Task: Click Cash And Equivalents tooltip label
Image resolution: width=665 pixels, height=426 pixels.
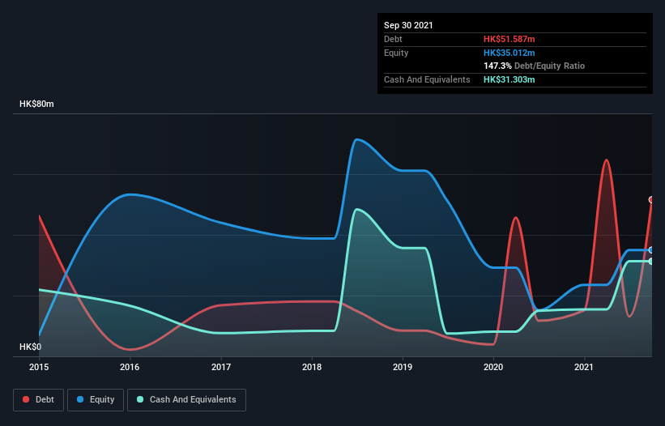Action: (427, 79)
